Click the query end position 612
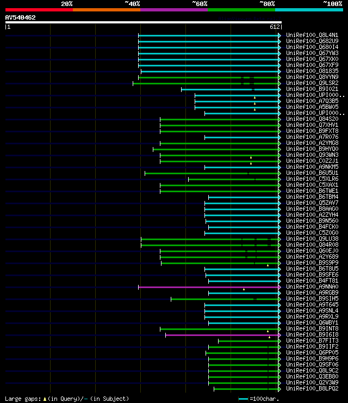 click(275, 27)
